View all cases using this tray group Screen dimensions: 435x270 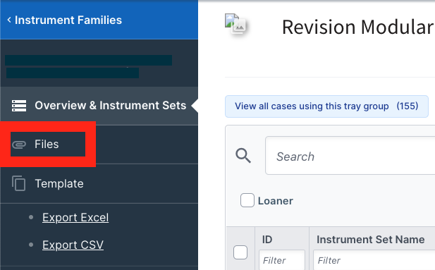326,106
